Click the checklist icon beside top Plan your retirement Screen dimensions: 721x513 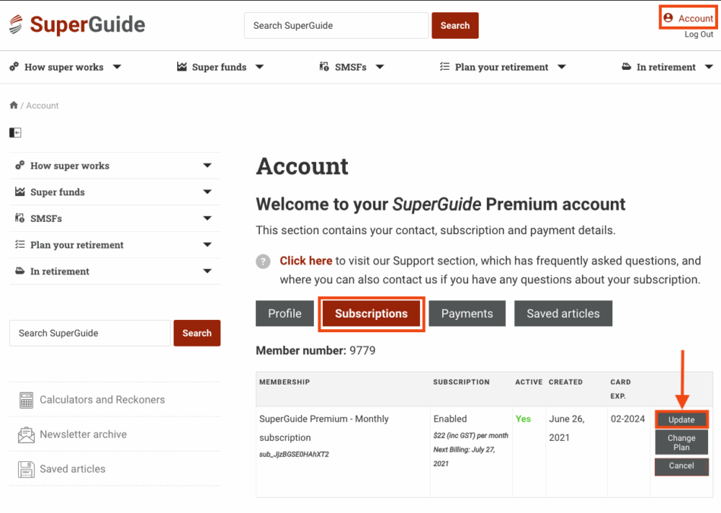(444, 67)
